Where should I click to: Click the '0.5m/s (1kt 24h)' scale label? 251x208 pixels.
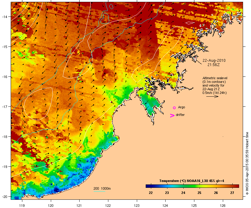[x=215, y=93]
